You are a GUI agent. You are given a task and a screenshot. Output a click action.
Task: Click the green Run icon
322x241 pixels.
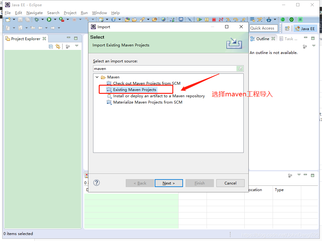tap(49, 19)
